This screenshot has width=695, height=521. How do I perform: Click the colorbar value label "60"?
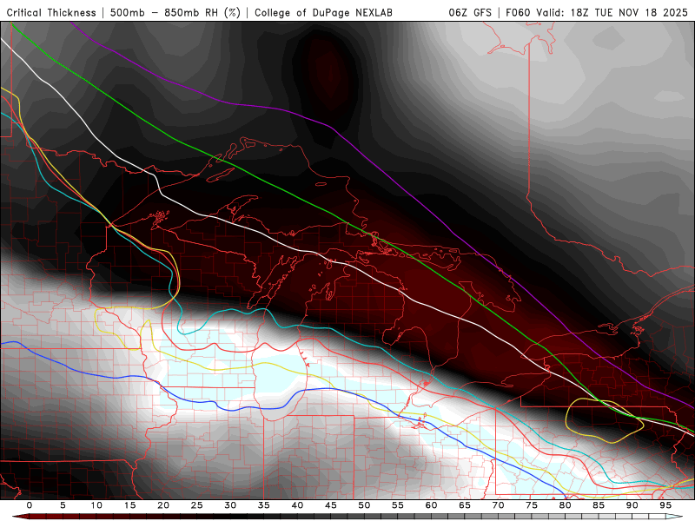pyautogui.click(x=431, y=505)
